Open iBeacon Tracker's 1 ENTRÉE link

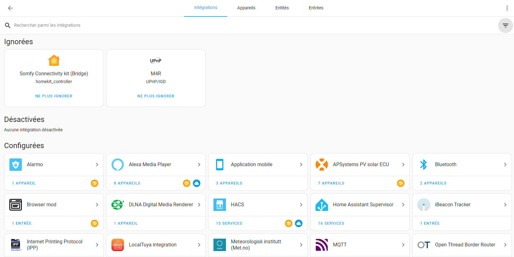(x=430, y=223)
